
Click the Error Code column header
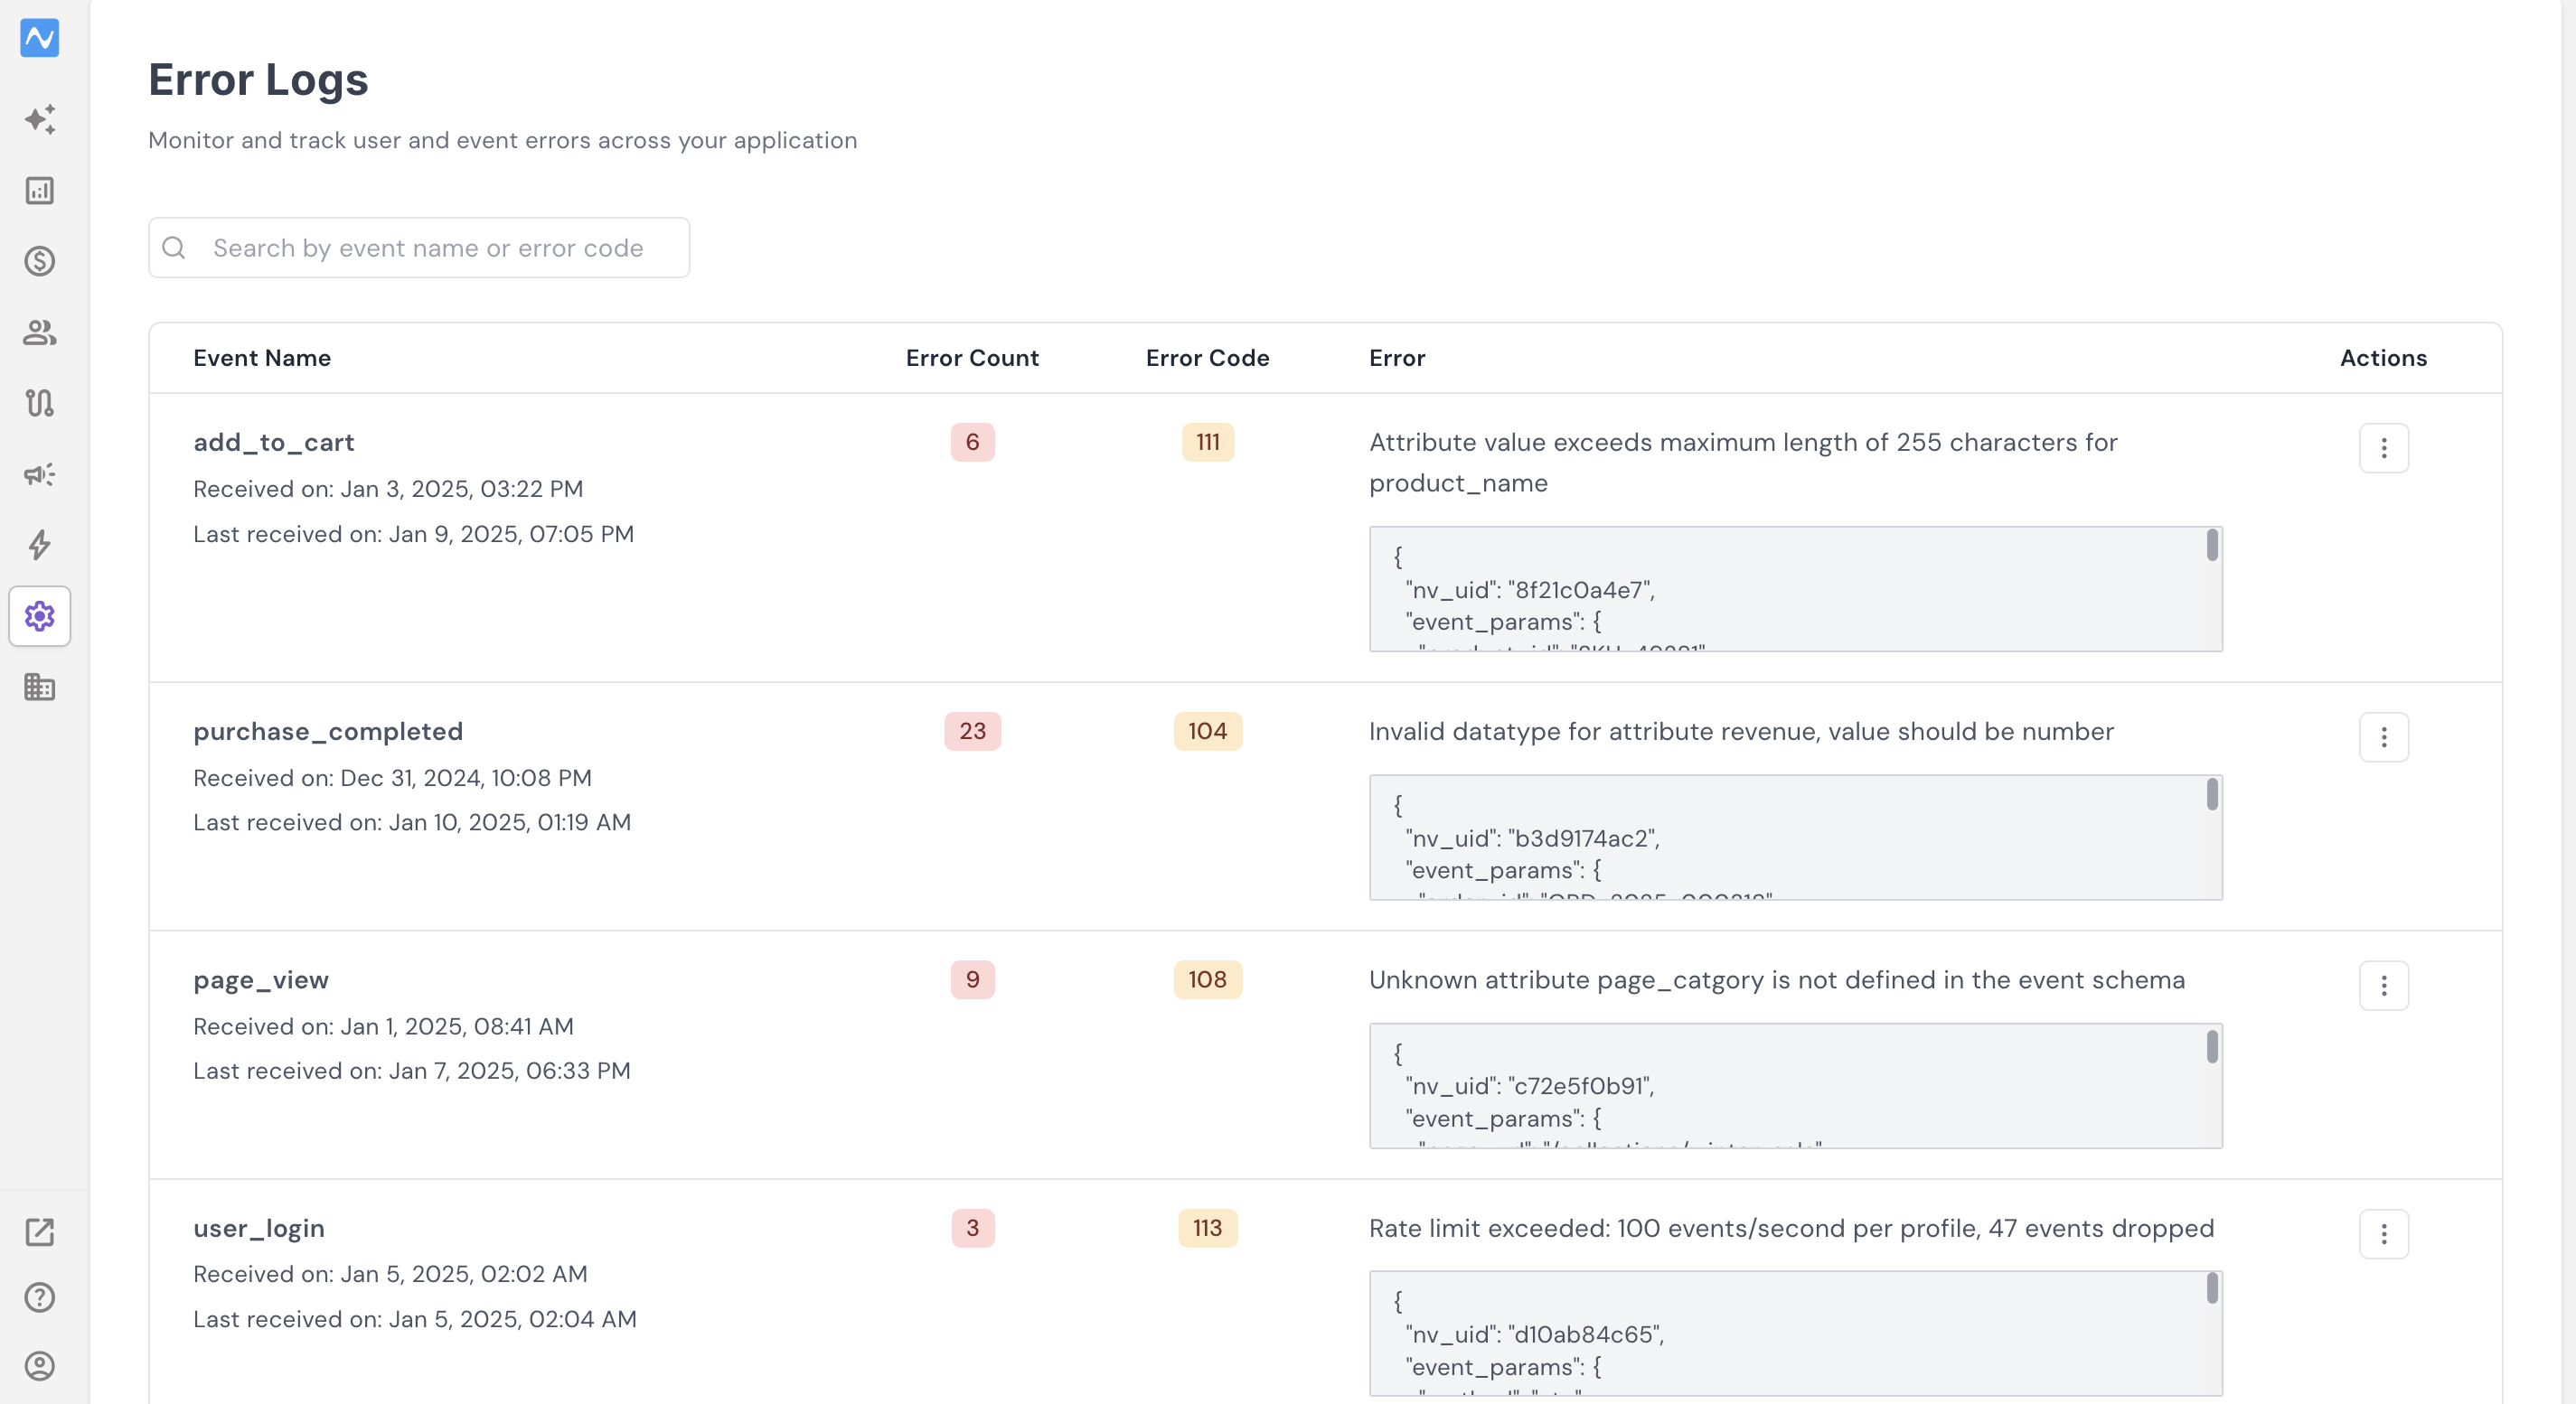pyautogui.click(x=1207, y=358)
